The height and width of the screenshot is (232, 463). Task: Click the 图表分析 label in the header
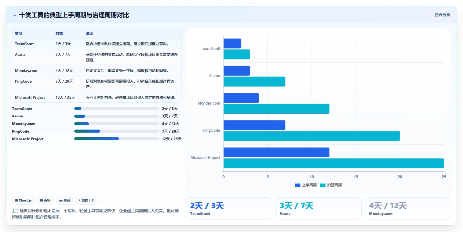click(442, 15)
